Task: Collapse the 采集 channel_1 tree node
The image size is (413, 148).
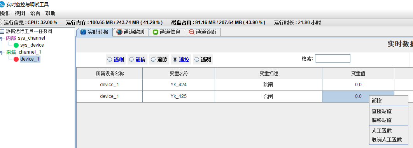Action: [1, 52]
